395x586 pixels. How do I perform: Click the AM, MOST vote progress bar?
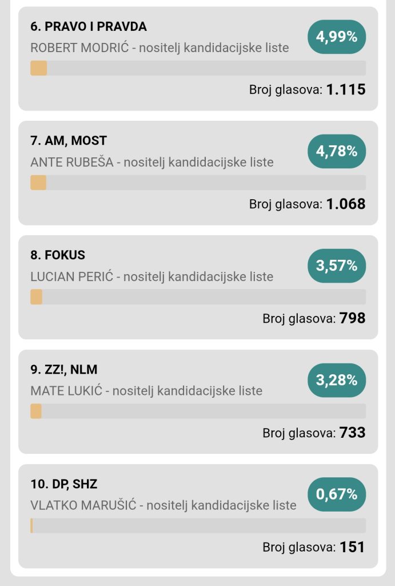[x=198, y=183]
